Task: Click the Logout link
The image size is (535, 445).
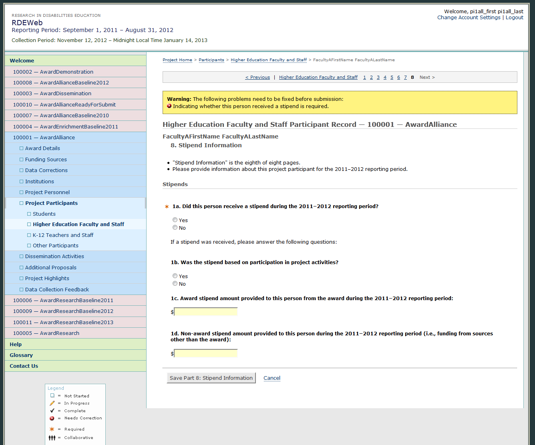Action: 514,18
